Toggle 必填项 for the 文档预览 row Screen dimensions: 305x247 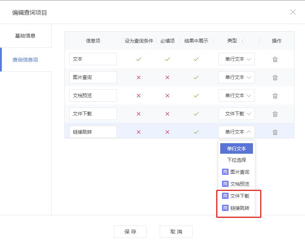(167, 95)
